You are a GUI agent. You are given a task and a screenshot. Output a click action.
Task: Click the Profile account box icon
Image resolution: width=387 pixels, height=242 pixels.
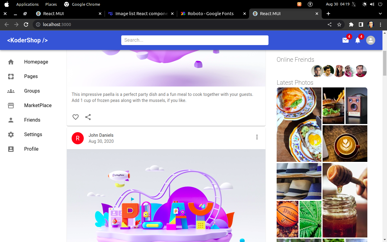click(x=11, y=149)
